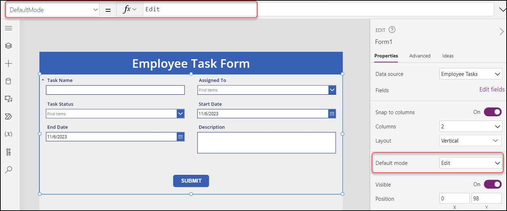Switch to the Advanced tab

pyautogui.click(x=420, y=56)
